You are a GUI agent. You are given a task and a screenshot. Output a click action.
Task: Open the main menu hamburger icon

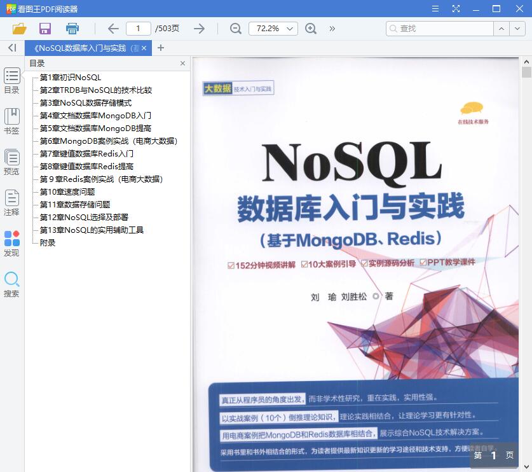435,9
